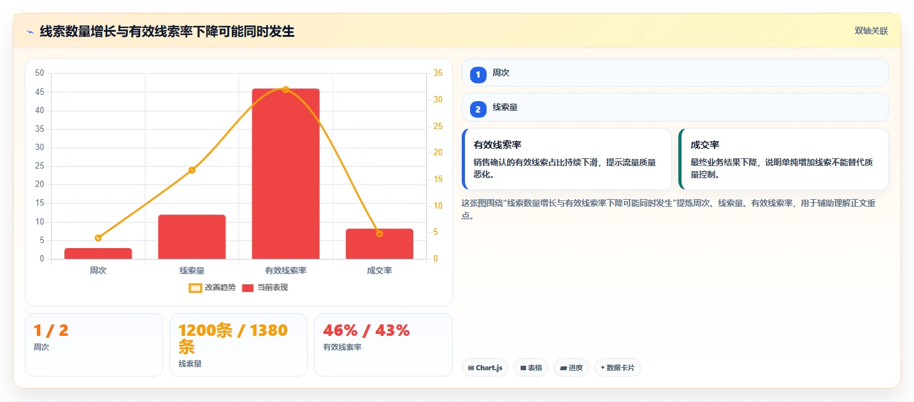Click the 1200条 / 1380条 stat card

238,345
